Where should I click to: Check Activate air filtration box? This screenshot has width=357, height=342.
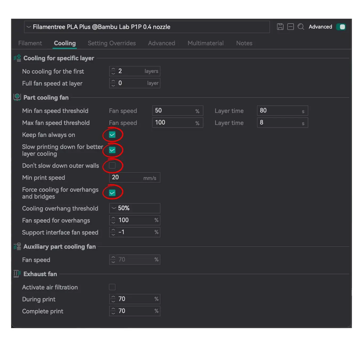point(112,287)
